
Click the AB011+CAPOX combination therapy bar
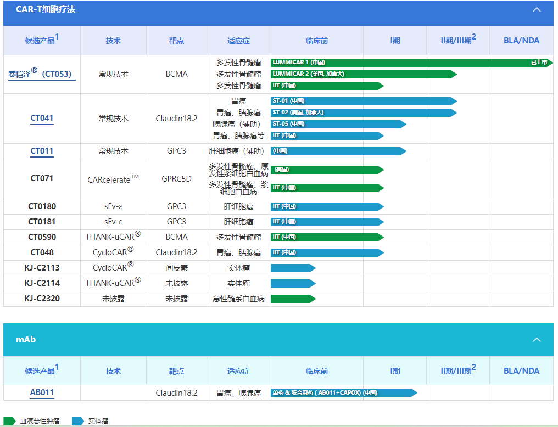343,393
